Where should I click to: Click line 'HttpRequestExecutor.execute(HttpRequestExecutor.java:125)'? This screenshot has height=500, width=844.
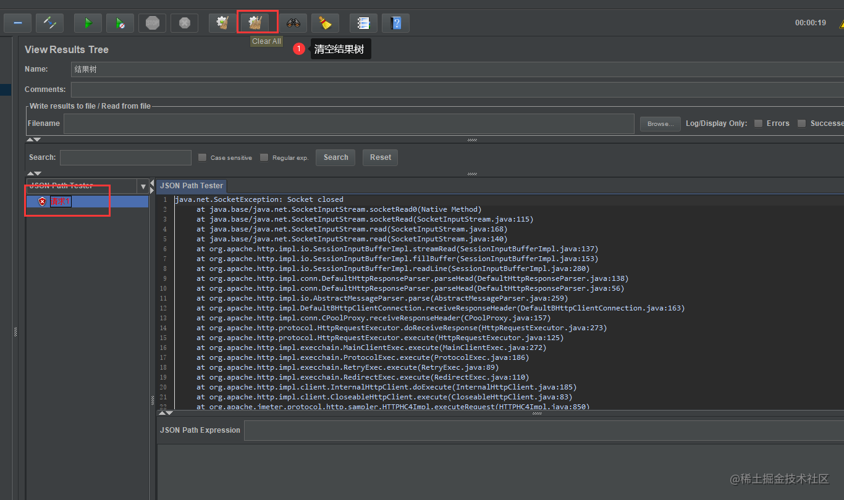380,338
